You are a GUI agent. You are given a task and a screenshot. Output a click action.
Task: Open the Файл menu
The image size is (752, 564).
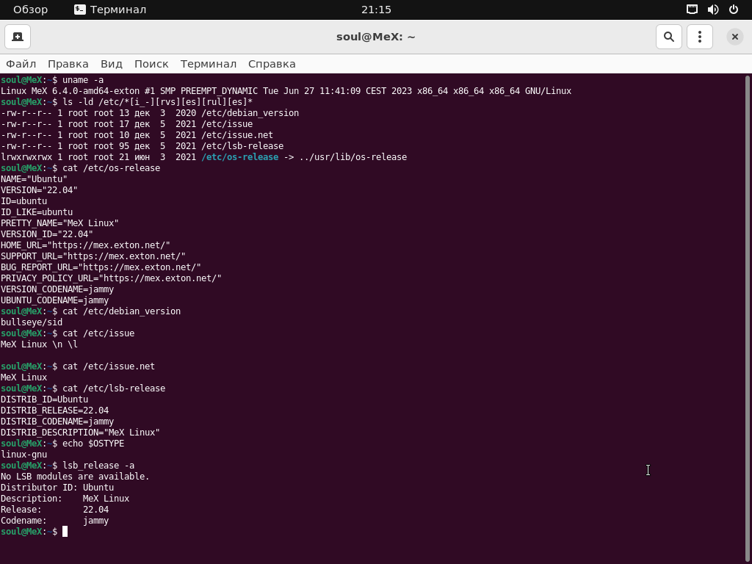point(21,64)
